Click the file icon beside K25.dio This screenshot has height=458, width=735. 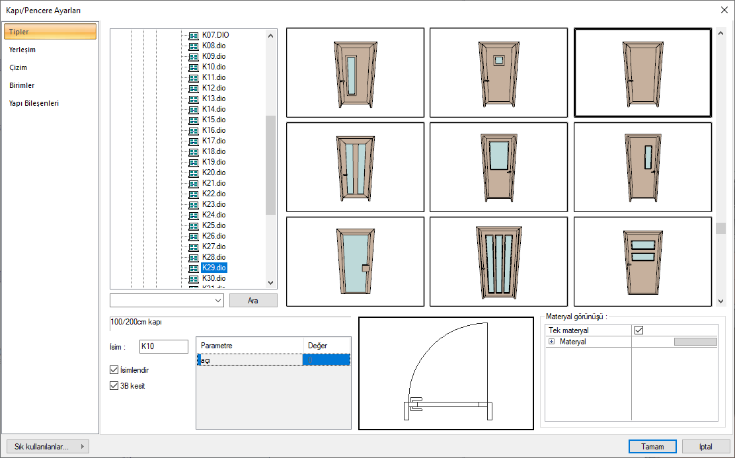coord(193,225)
